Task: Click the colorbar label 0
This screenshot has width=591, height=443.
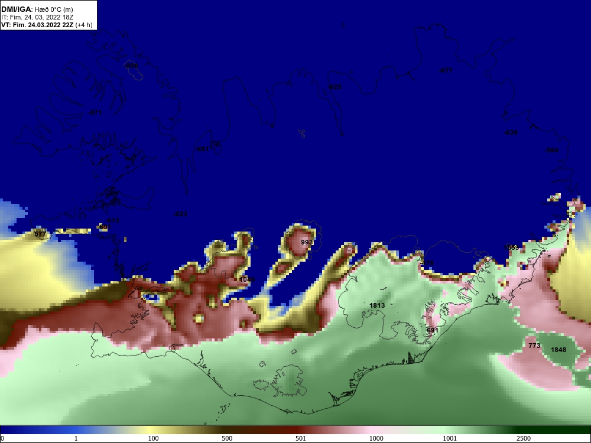Action: point(2,438)
